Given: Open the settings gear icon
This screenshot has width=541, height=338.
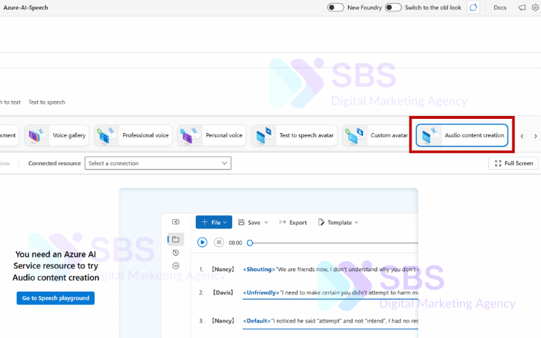Looking at the screenshot, I should click(x=535, y=7).
